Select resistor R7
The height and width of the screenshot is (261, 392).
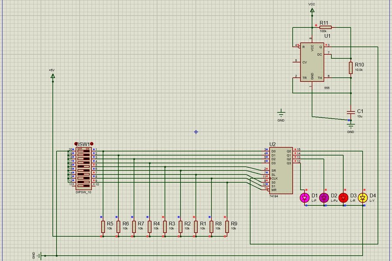click(x=134, y=227)
